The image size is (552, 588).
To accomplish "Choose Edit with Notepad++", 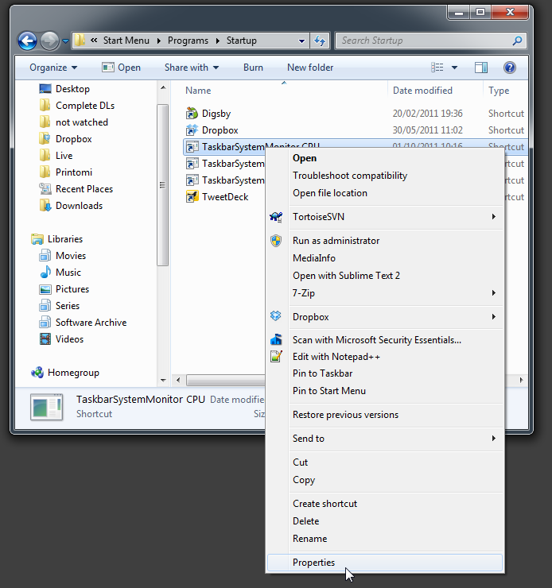I will [x=336, y=357].
